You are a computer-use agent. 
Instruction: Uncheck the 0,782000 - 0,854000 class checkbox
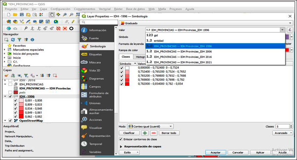(x=122, y=84)
